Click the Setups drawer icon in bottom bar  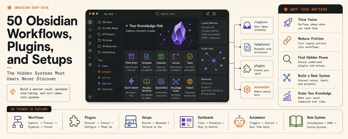[x=131, y=122]
